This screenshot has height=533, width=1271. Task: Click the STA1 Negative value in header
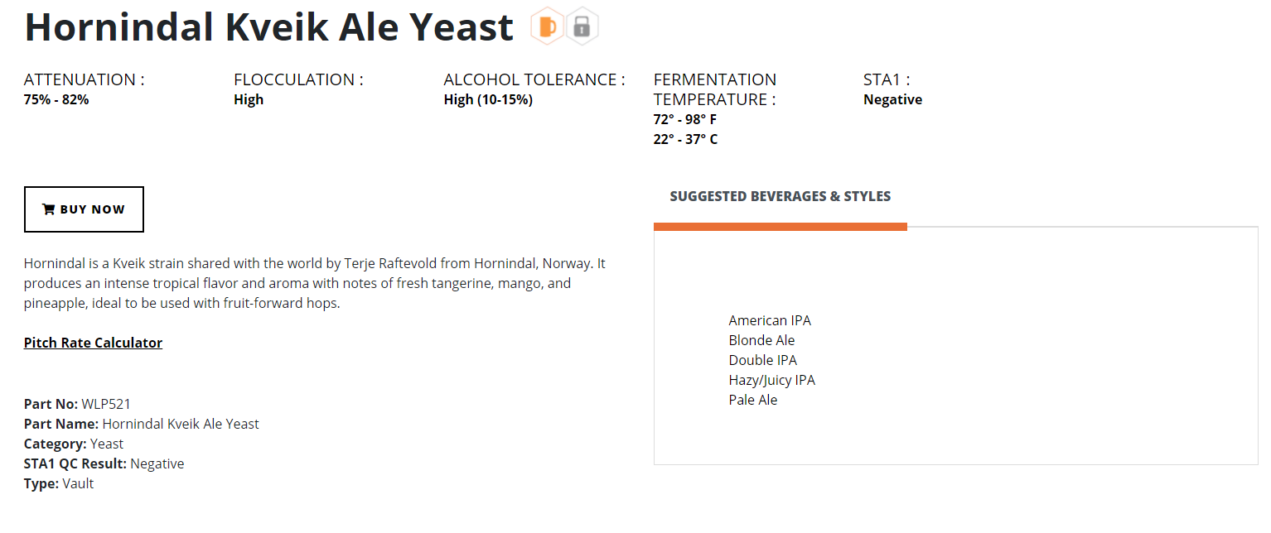click(892, 99)
